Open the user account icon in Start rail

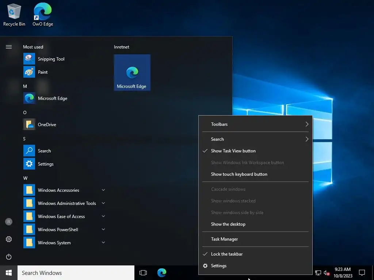point(9,222)
